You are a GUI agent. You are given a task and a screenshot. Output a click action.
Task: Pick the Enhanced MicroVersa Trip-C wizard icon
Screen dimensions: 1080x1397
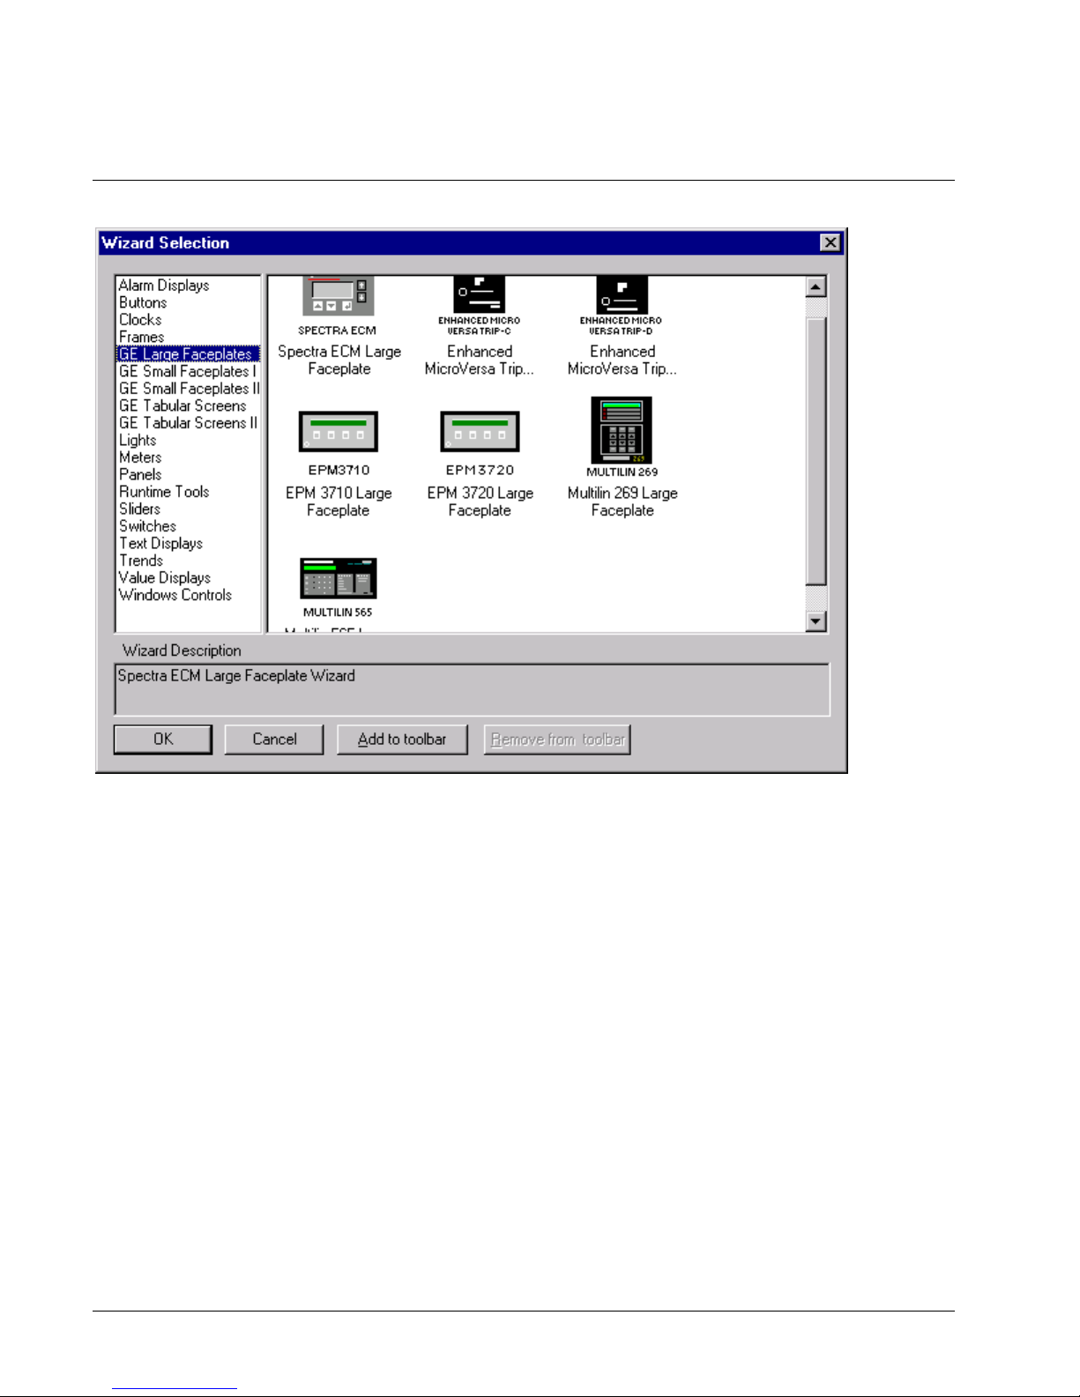click(x=480, y=295)
